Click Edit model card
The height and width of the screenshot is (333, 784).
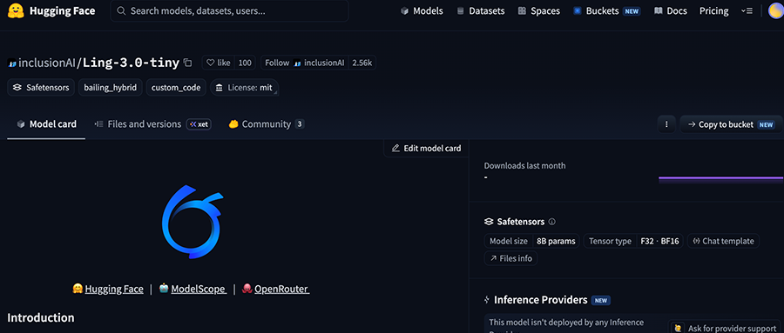tap(426, 148)
